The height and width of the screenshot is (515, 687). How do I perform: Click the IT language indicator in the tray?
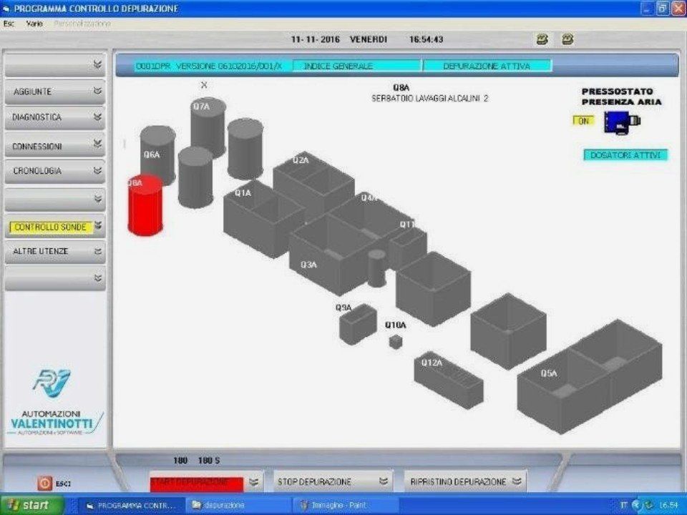(623, 506)
